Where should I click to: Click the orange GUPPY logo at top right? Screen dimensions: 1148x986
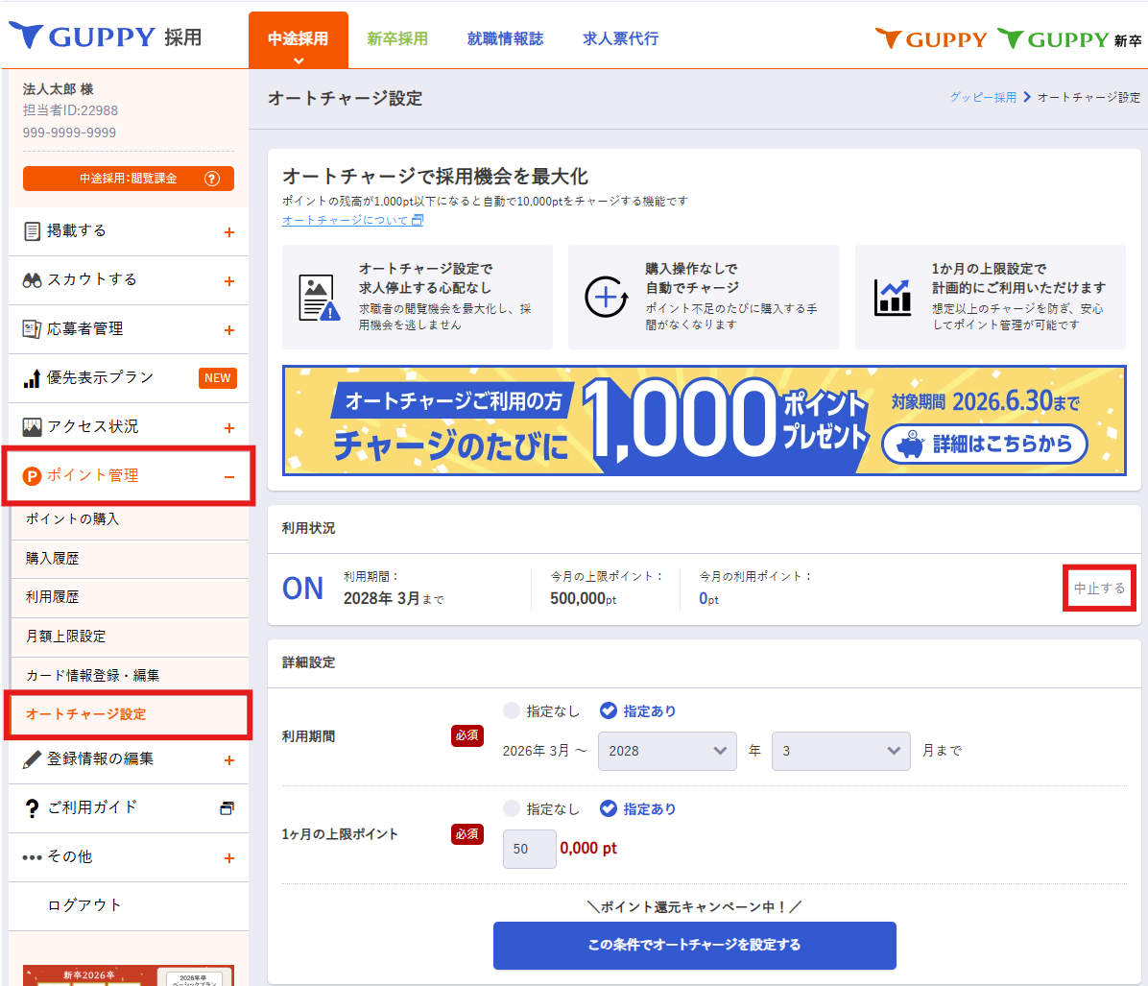tap(930, 39)
